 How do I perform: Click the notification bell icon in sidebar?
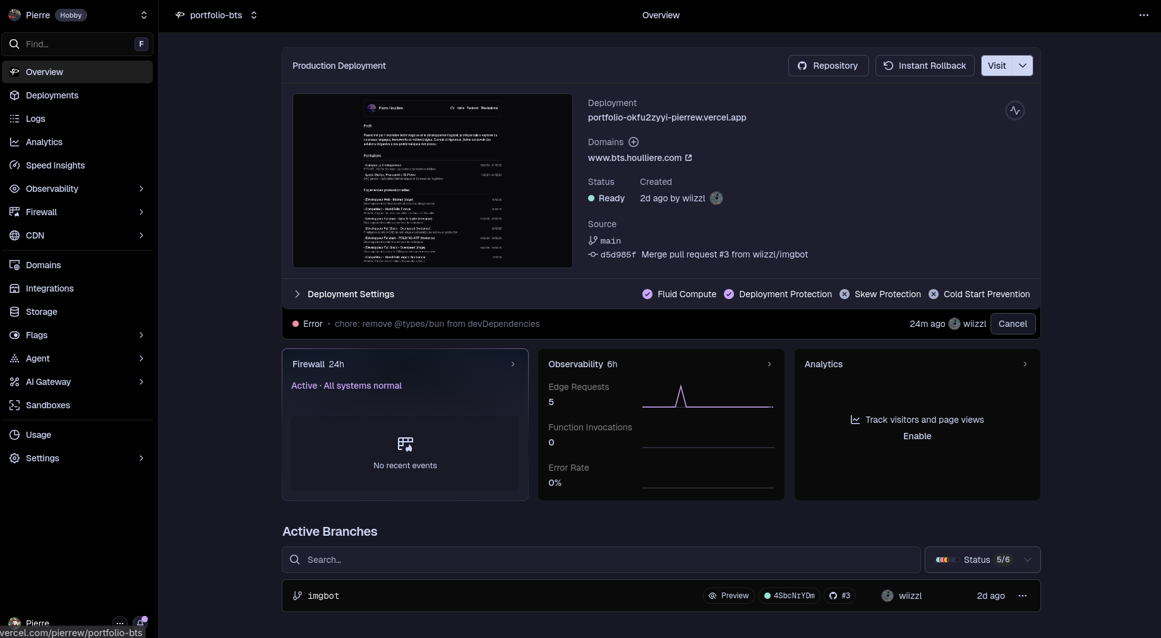click(140, 623)
